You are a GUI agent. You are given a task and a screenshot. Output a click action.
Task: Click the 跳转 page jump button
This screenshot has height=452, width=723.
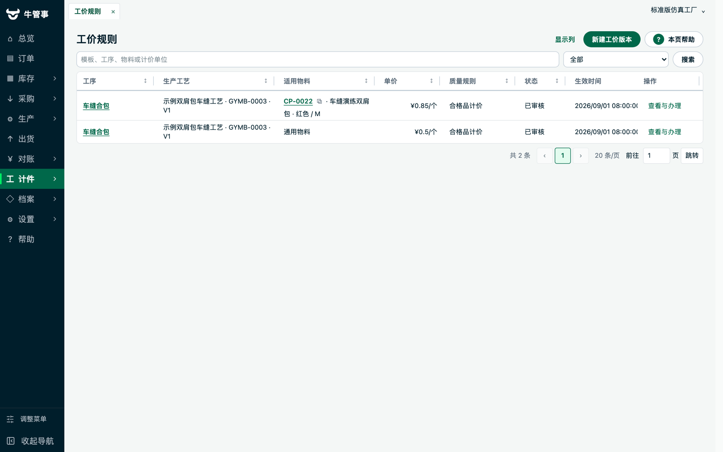click(692, 155)
